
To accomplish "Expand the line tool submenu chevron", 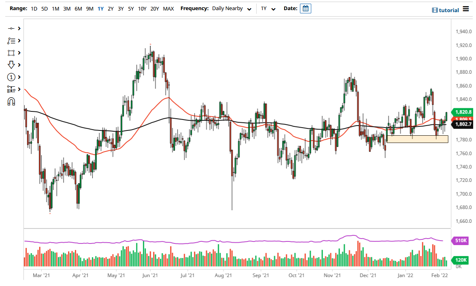I will click(19, 28).
